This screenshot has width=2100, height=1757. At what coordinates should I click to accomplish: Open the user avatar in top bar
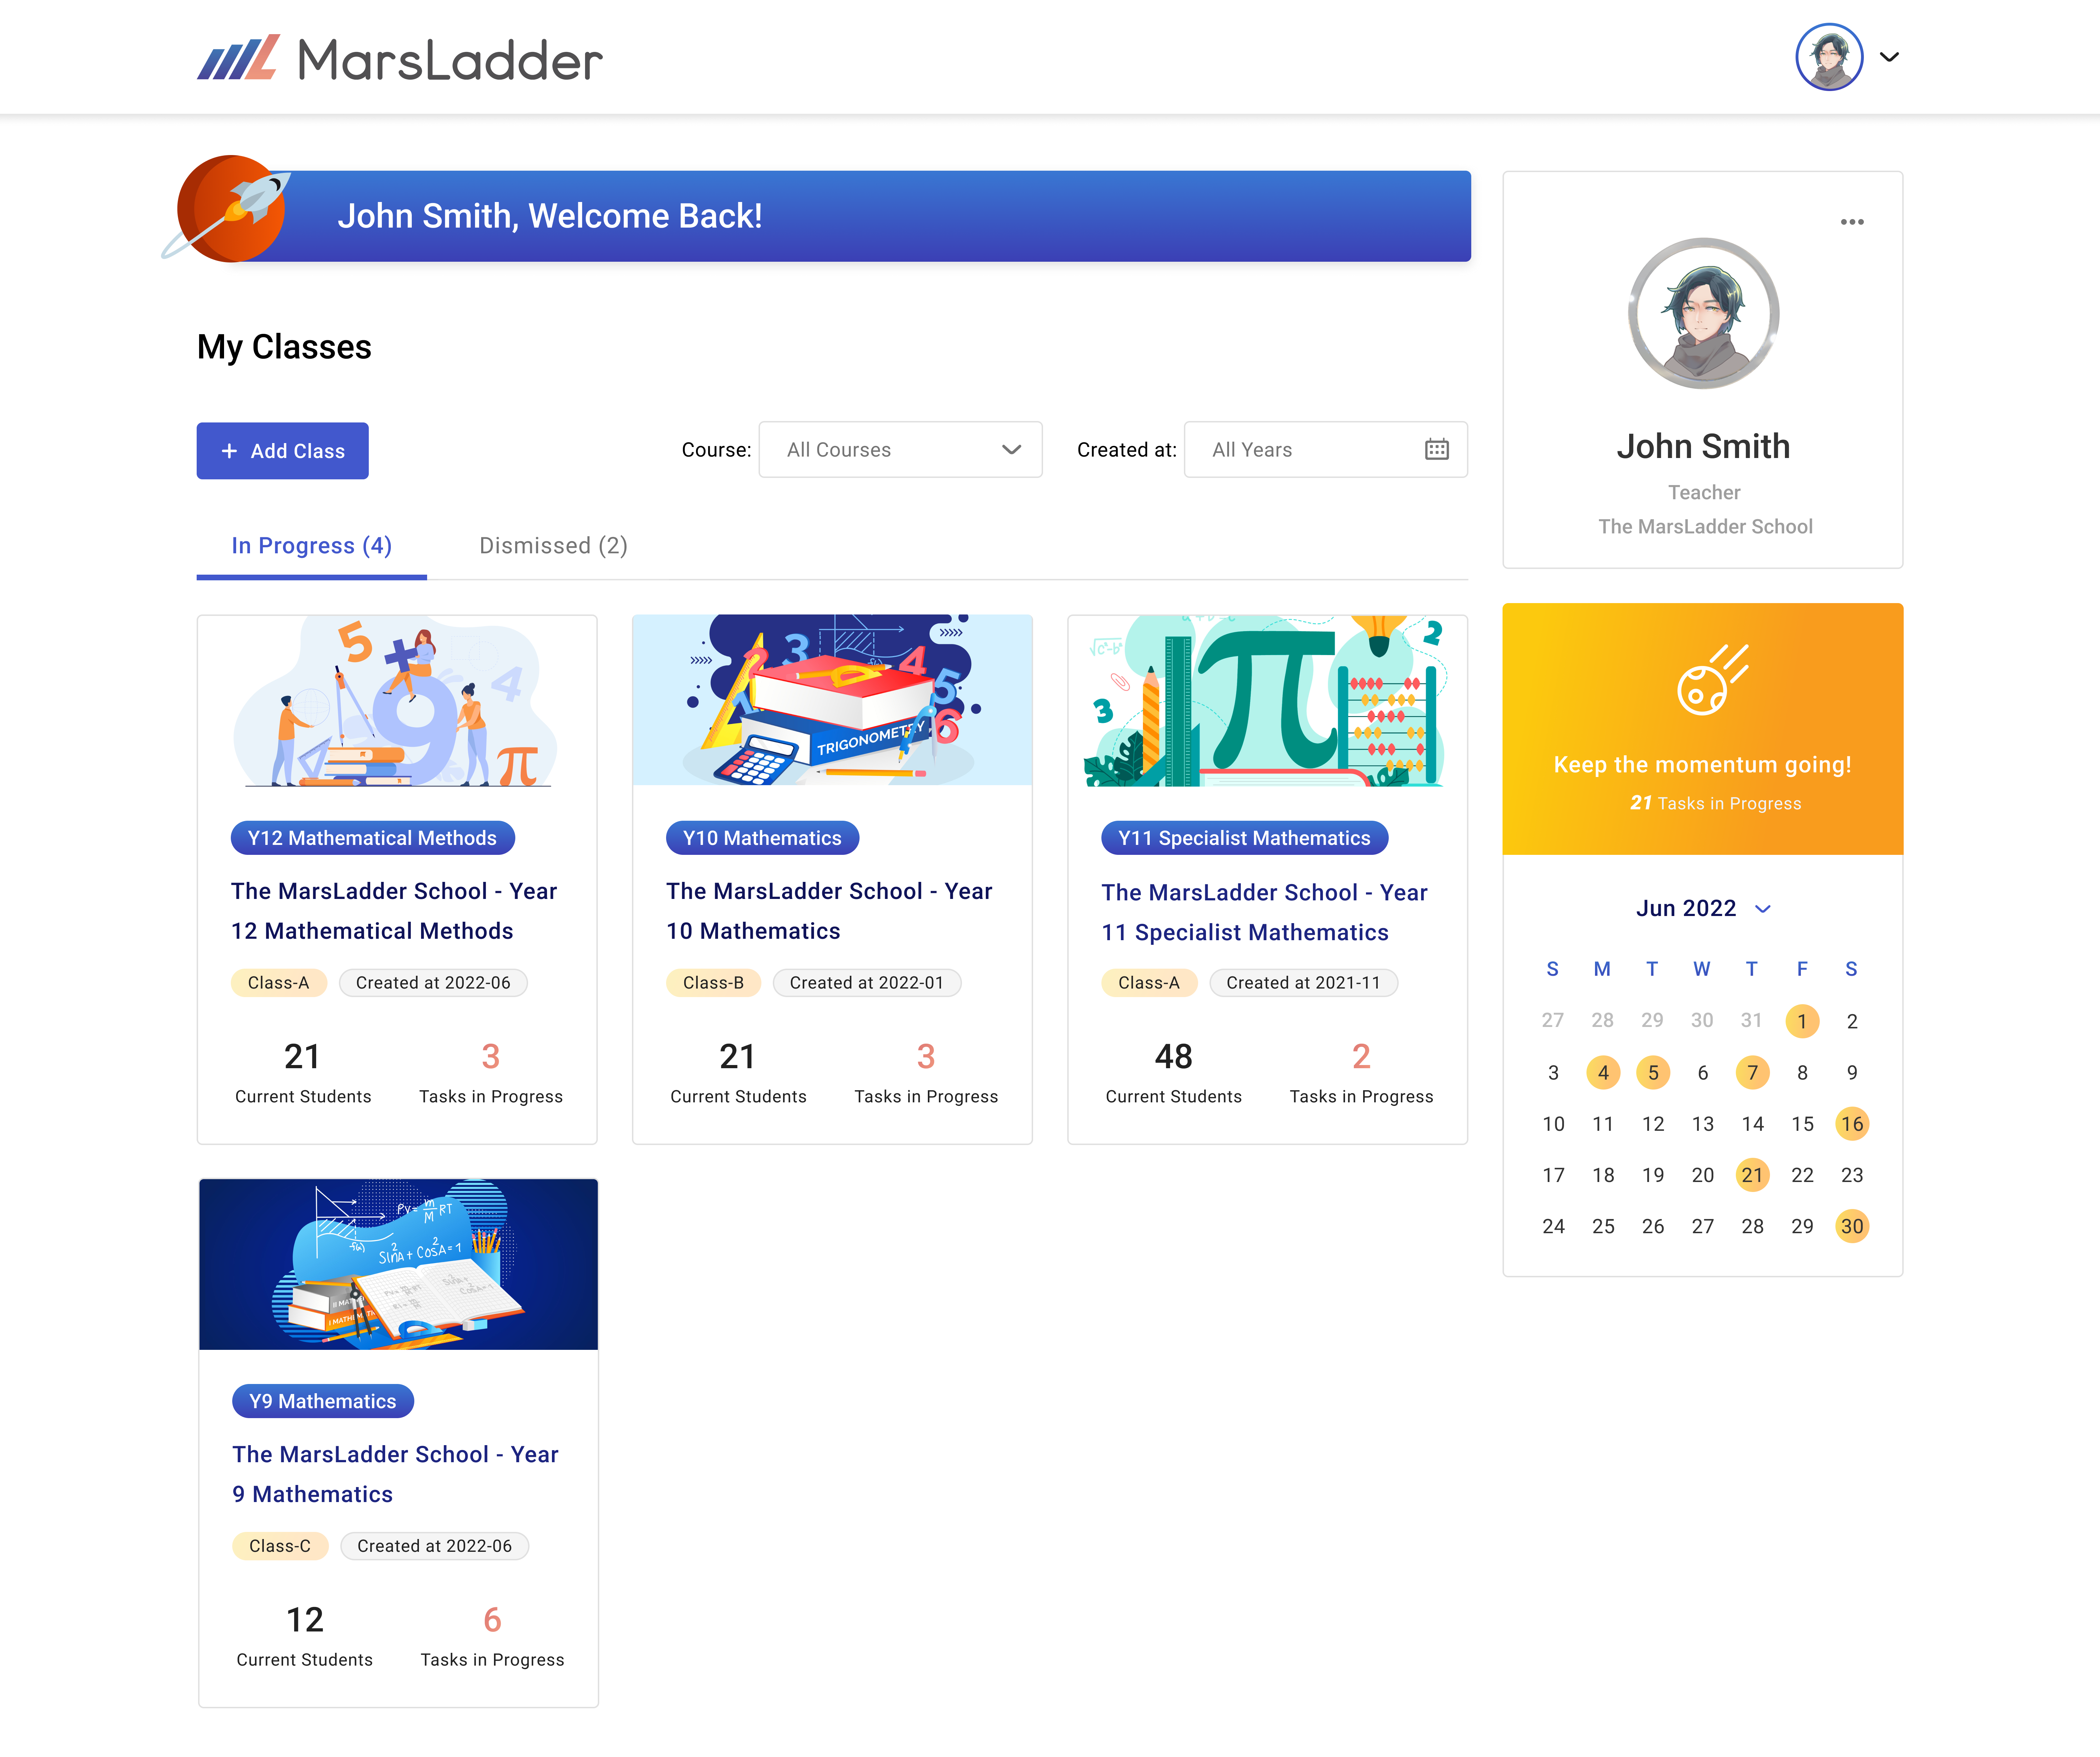click(1829, 57)
